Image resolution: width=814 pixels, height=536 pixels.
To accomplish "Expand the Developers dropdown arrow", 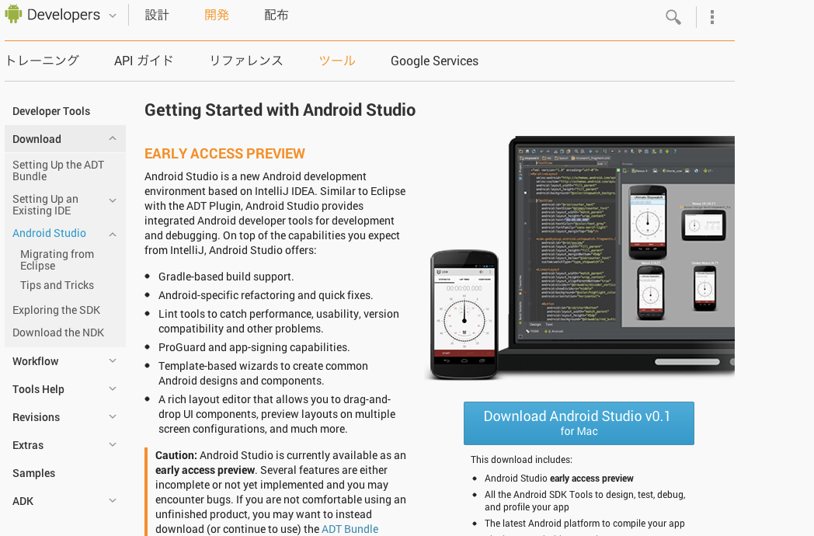I will pos(113,16).
